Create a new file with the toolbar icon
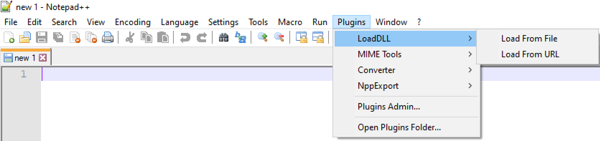Image resolution: width=600 pixels, height=141 pixels. point(9,37)
